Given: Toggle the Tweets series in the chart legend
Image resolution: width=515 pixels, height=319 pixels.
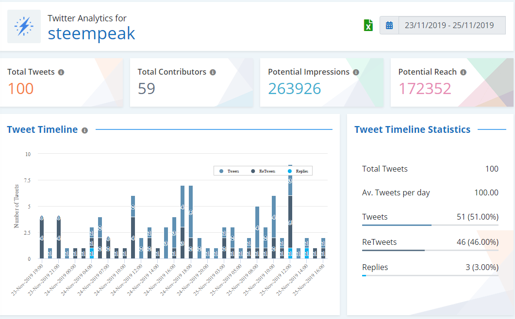Looking at the screenshot, I should click(230, 171).
